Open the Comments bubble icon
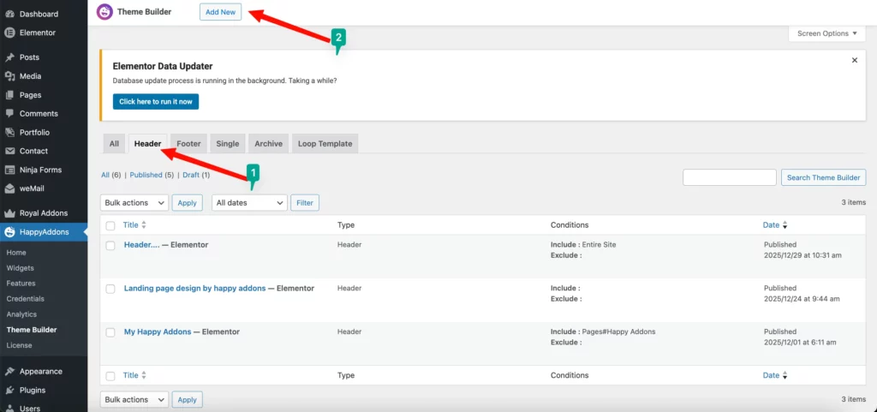The image size is (877, 412). click(x=9, y=114)
